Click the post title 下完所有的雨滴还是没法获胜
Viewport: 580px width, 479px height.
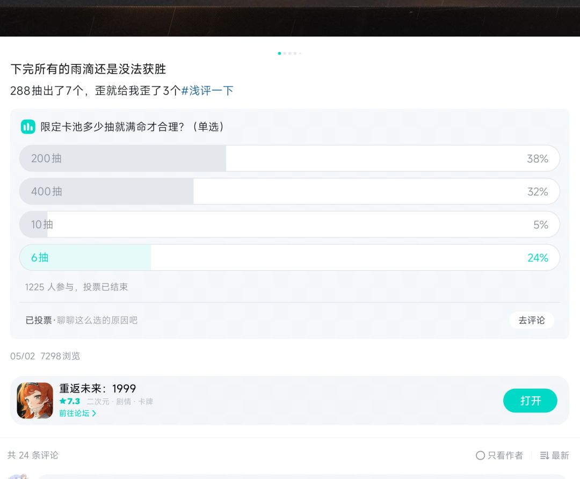[89, 69]
